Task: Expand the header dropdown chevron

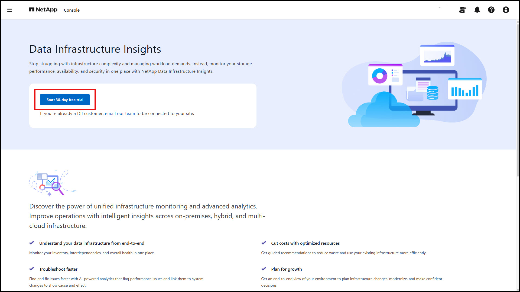Action: 440,8
